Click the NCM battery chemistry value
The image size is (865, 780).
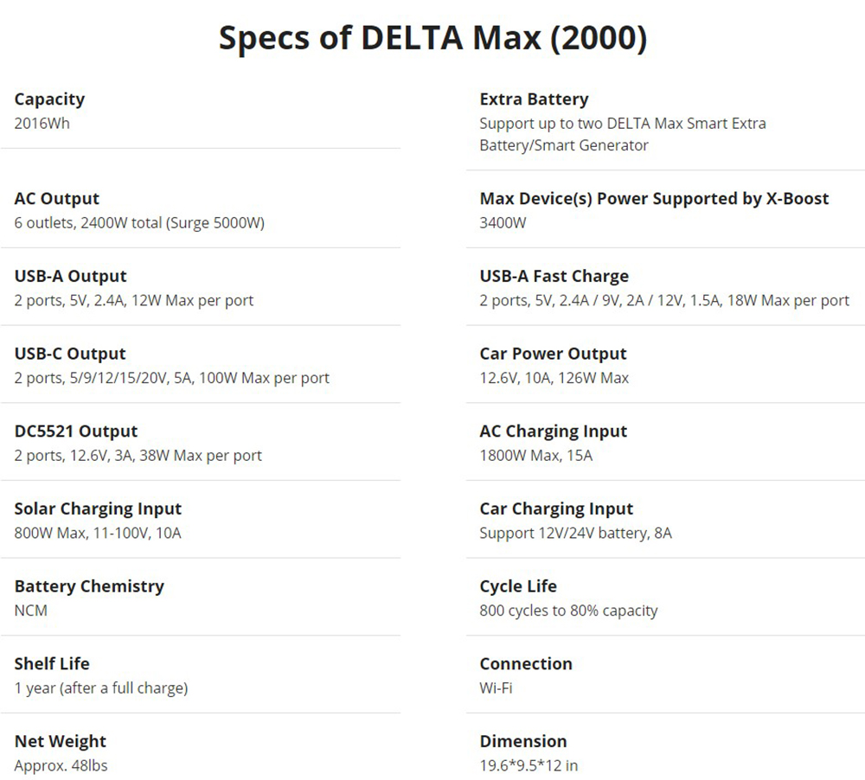click(x=31, y=611)
